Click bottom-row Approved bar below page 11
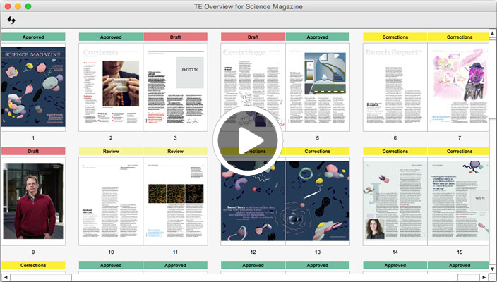 coord(175,265)
